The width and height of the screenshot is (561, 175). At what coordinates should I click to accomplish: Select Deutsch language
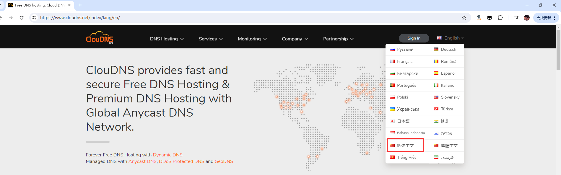pos(445,50)
